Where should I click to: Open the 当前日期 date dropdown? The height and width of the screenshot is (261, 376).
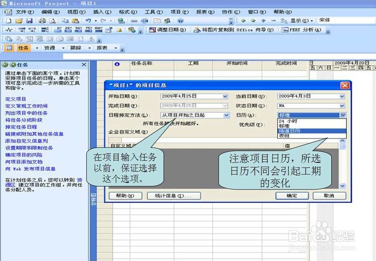coord(342,96)
